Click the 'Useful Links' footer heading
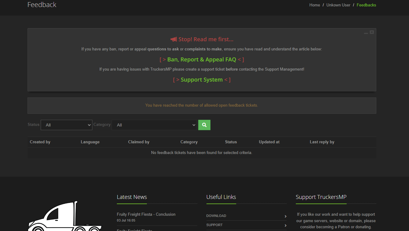This screenshot has height=231, width=409. pyautogui.click(x=221, y=197)
